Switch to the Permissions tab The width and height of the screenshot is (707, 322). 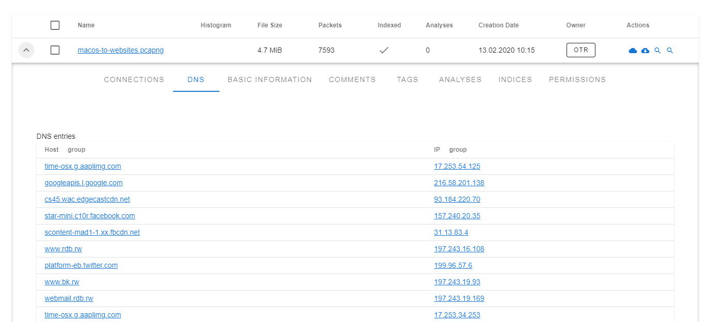(x=577, y=79)
